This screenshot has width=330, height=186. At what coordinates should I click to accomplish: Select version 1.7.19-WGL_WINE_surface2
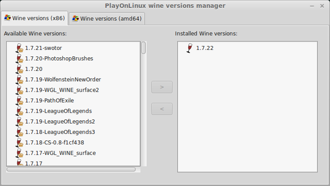coord(62,90)
